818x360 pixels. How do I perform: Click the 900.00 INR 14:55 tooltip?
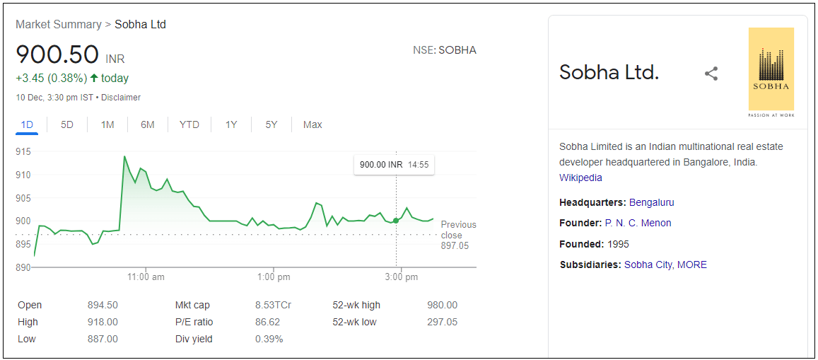(x=394, y=164)
